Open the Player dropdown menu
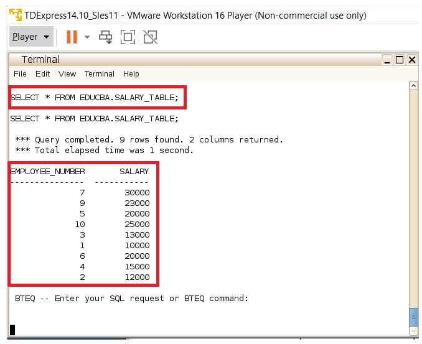 (31, 37)
